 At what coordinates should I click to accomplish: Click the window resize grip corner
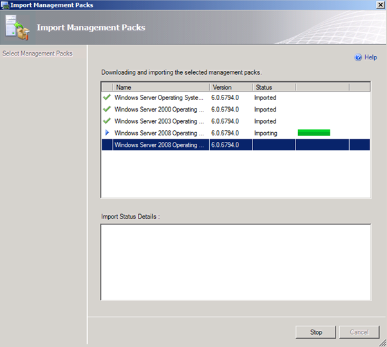(x=382, y=343)
